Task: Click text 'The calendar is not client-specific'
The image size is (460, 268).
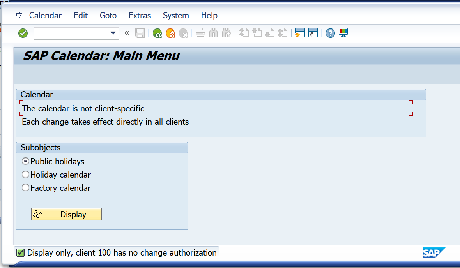Action: (83, 109)
